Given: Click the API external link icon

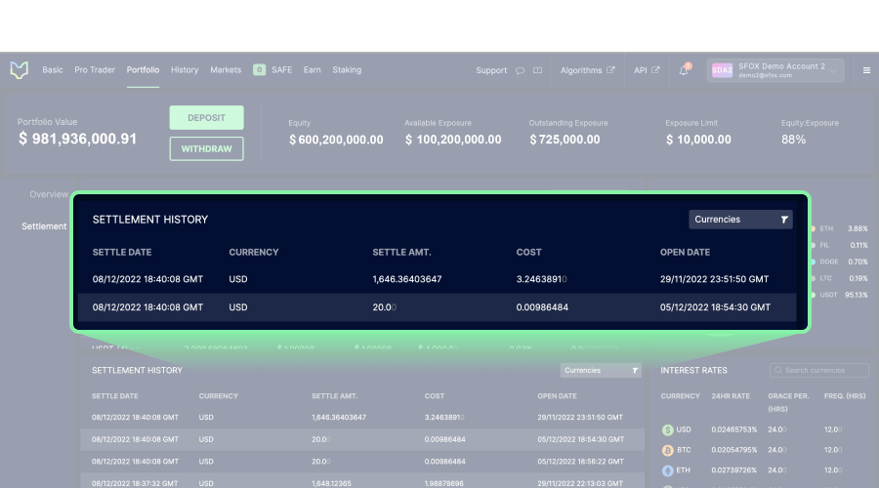Looking at the screenshot, I should click(655, 70).
